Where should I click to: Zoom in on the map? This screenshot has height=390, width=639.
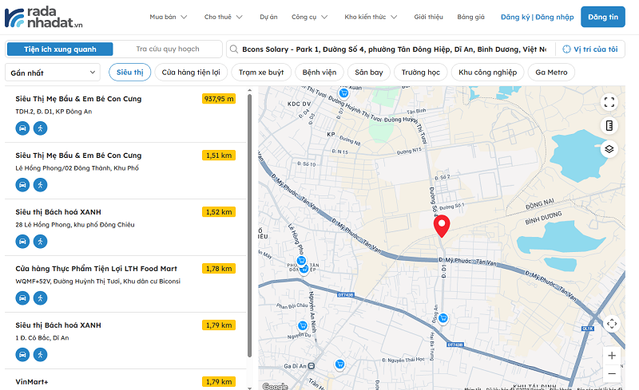612,355
